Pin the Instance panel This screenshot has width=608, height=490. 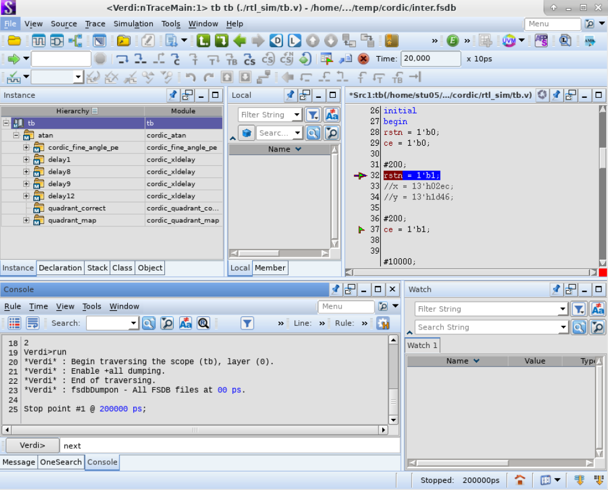[173, 95]
